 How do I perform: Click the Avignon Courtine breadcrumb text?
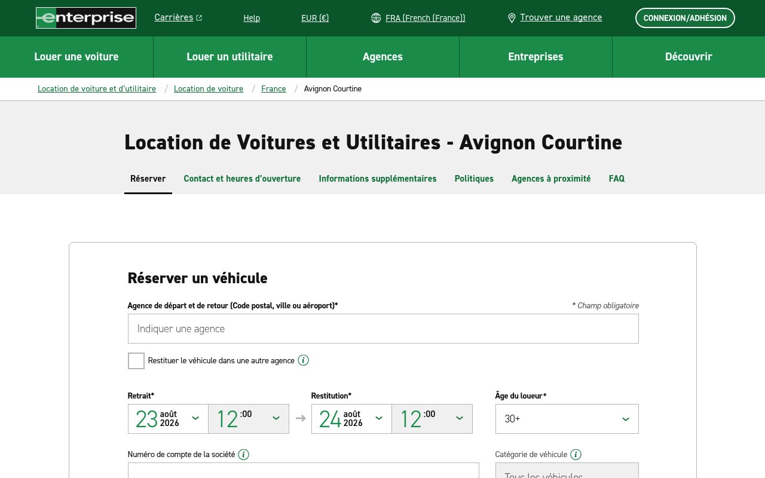coord(333,88)
